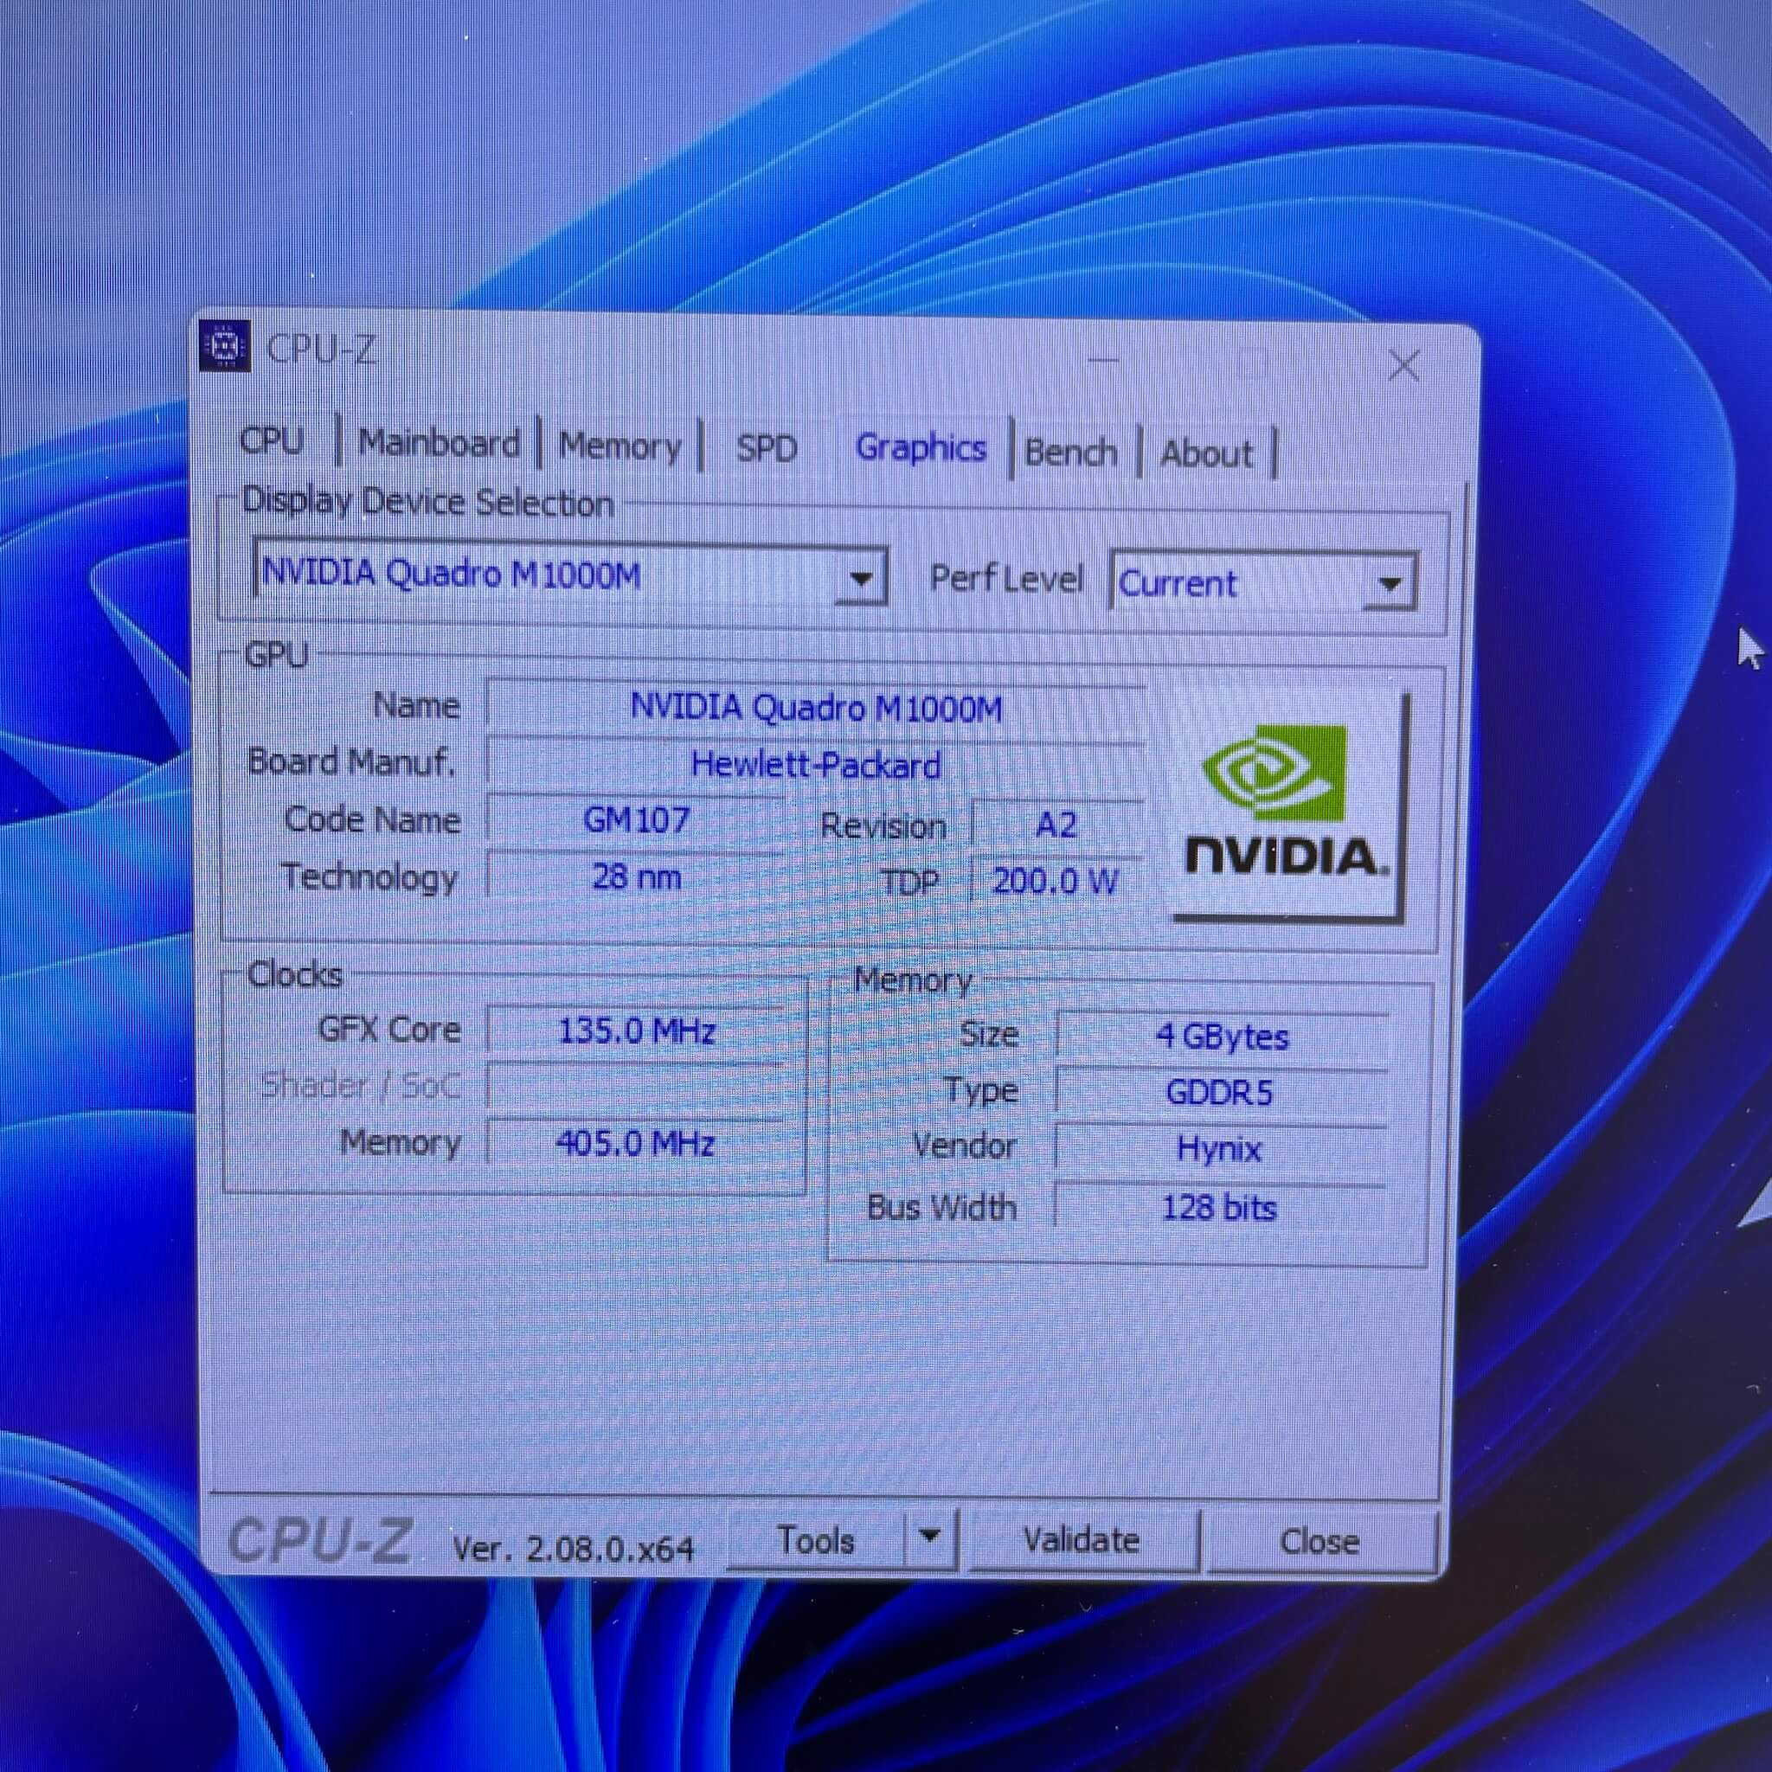This screenshot has width=1772, height=1772.
Task: Minimize the CPU-Z window
Action: click(1103, 361)
